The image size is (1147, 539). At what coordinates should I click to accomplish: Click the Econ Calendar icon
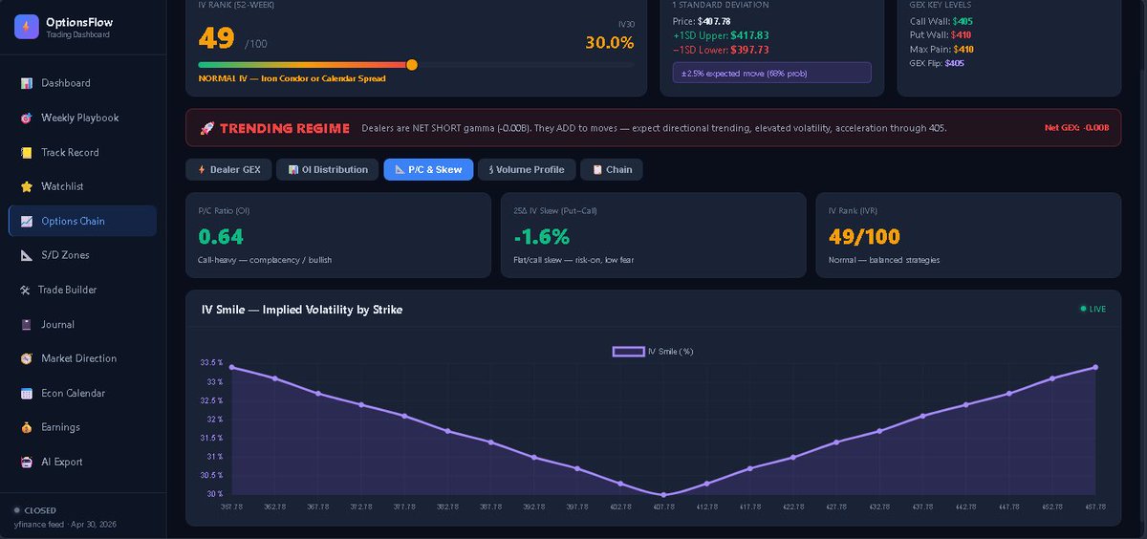click(x=27, y=393)
